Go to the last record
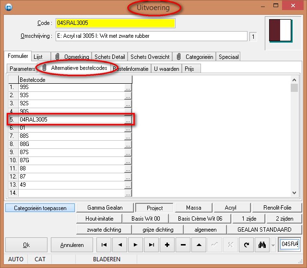The width and height of the screenshot is (307, 268). click(152, 245)
